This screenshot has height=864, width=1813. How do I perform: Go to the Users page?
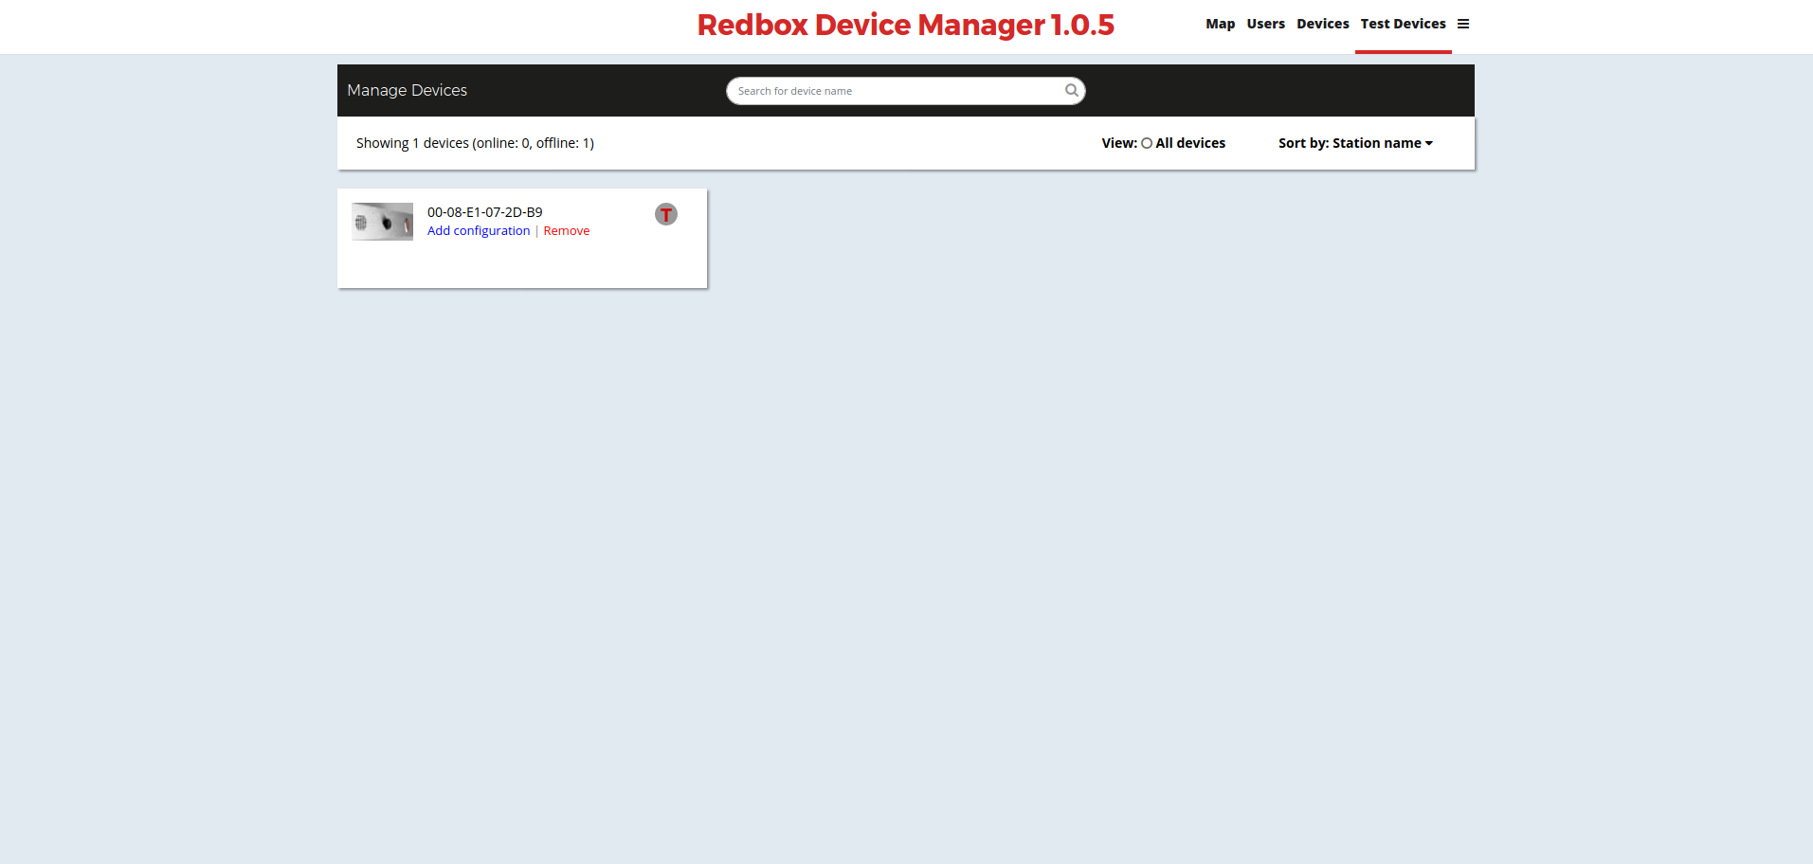click(1265, 24)
